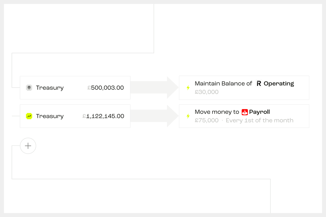
Task: Click the Revolut R logo icon
Action: click(258, 84)
